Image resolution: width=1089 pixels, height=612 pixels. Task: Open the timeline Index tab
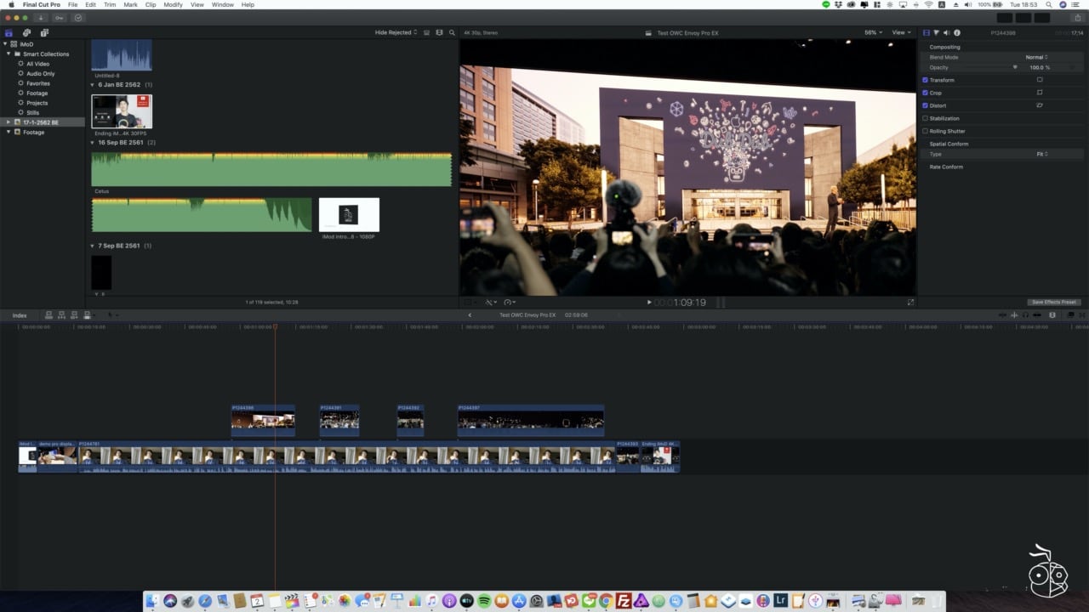pos(20,314)
